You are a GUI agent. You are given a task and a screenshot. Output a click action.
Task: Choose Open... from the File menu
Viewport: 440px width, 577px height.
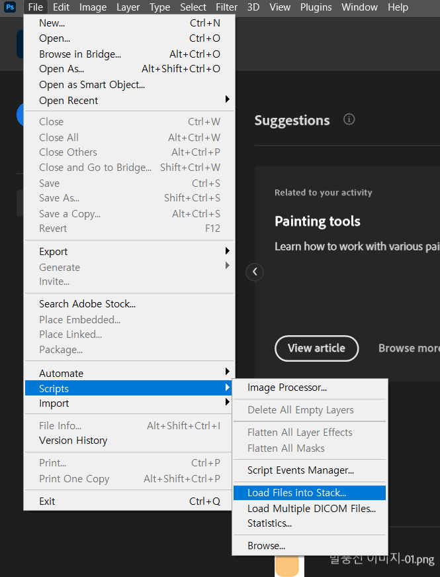click(130, 38)
